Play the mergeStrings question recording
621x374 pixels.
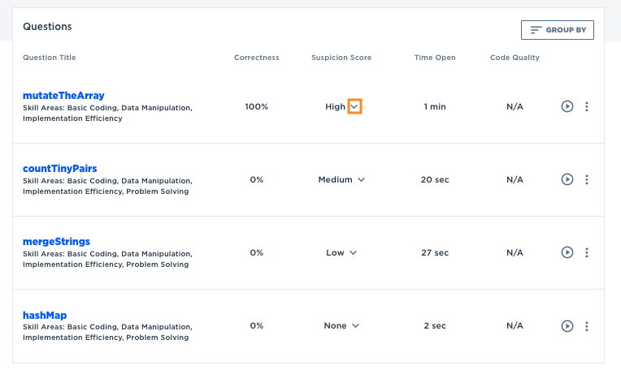(567, 252)
